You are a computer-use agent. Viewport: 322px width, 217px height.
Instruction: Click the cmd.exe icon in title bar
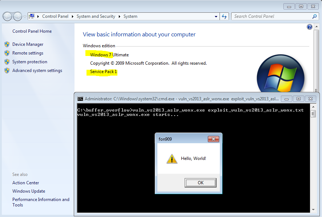[80, 99]
